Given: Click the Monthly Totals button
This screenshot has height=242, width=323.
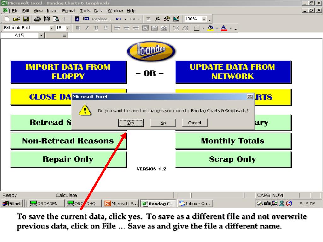Looking at the screenshot, I should [x=233, y=141].
